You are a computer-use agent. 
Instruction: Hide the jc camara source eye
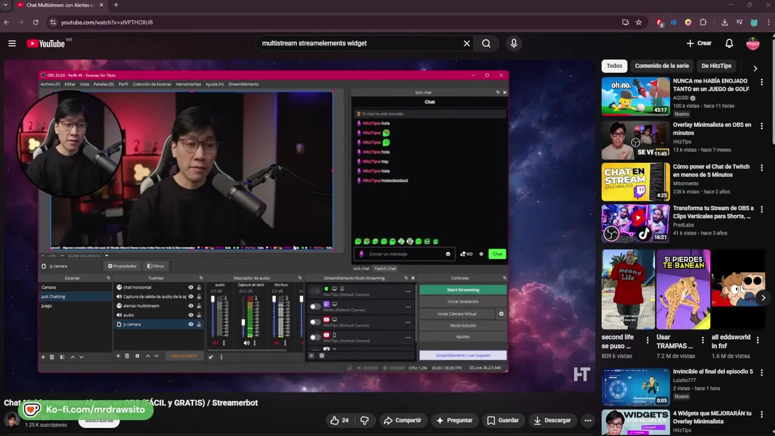click(x=191, y=324)
